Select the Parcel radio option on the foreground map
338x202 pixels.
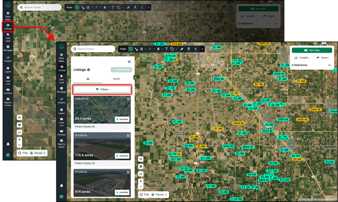152,194
